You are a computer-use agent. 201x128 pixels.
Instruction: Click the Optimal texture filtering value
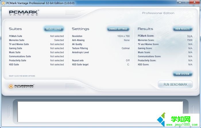pos(126,48)
